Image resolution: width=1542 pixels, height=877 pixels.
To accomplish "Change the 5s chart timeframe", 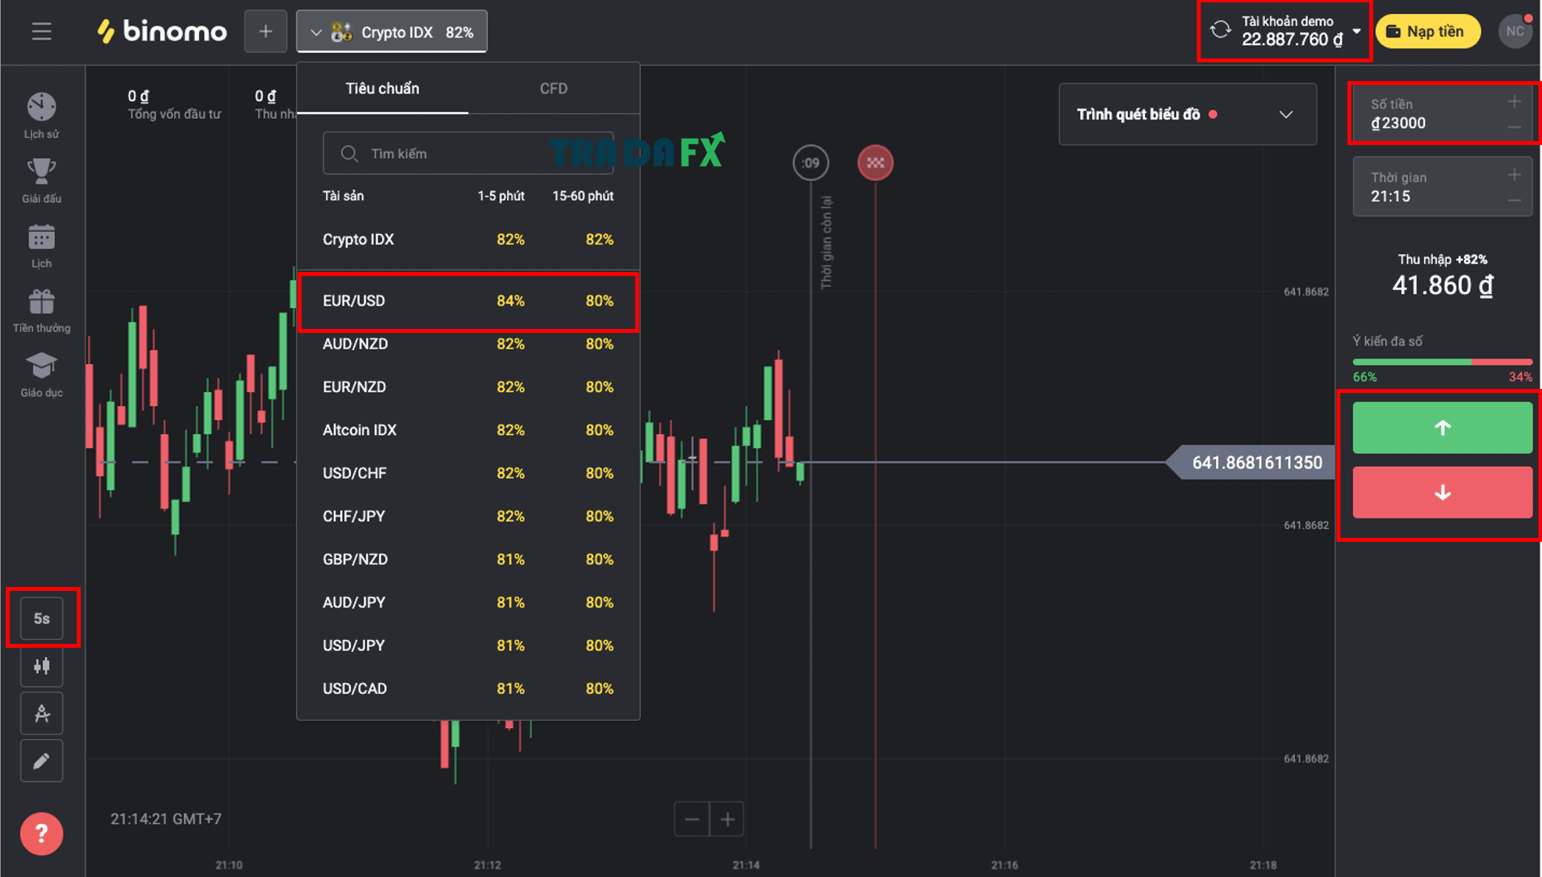I will tap(41, 618).
